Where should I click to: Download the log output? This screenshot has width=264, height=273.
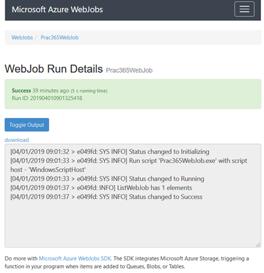pos(17,140)
